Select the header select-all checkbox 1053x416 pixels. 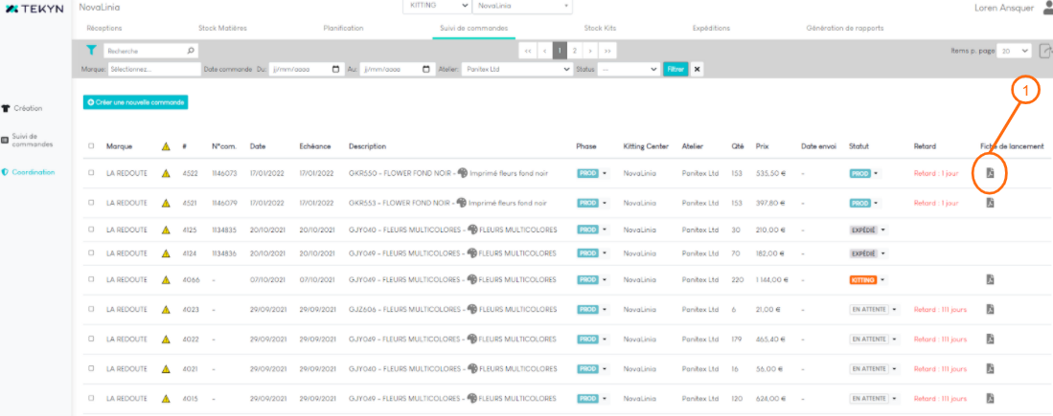[x=92, y=146]
